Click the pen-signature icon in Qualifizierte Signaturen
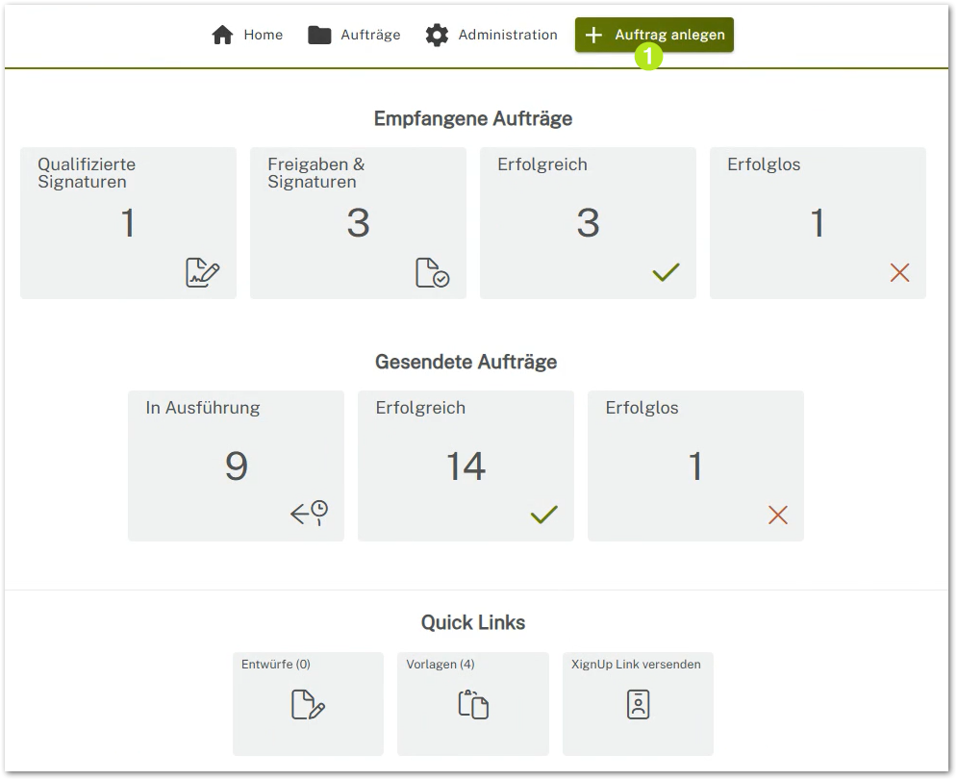The image size is (957, 780). click(x=202, y=273)
